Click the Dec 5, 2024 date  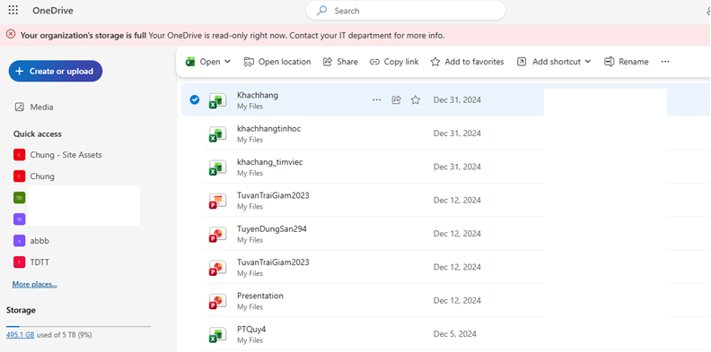[455, 334]
